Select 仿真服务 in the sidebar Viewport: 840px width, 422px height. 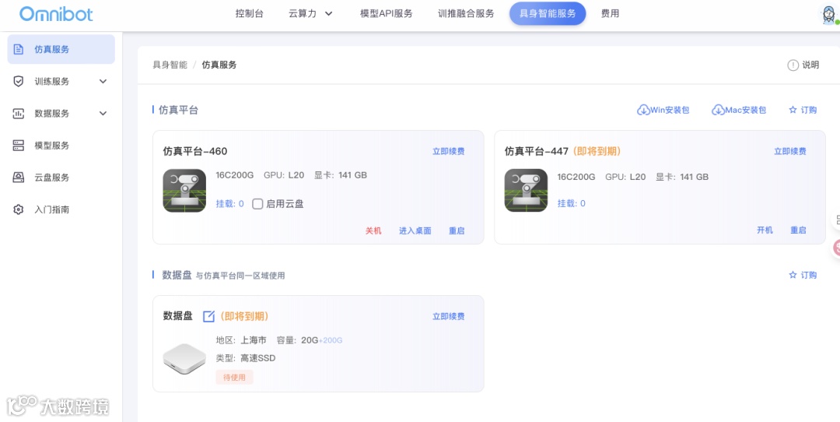pyautogui.click(x=61, y=49)
